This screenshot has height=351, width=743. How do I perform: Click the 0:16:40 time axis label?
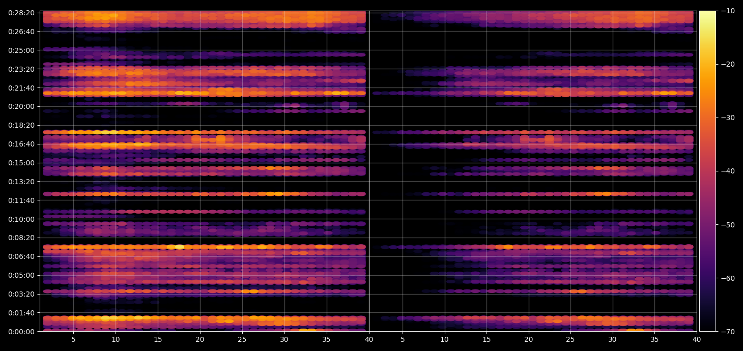tap(21, 144)
